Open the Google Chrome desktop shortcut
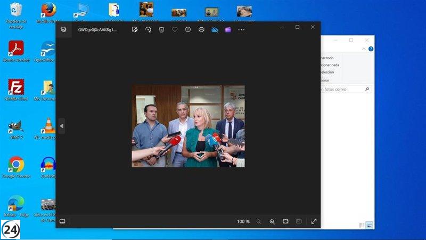The image size is (426, 240). [16, 165]
